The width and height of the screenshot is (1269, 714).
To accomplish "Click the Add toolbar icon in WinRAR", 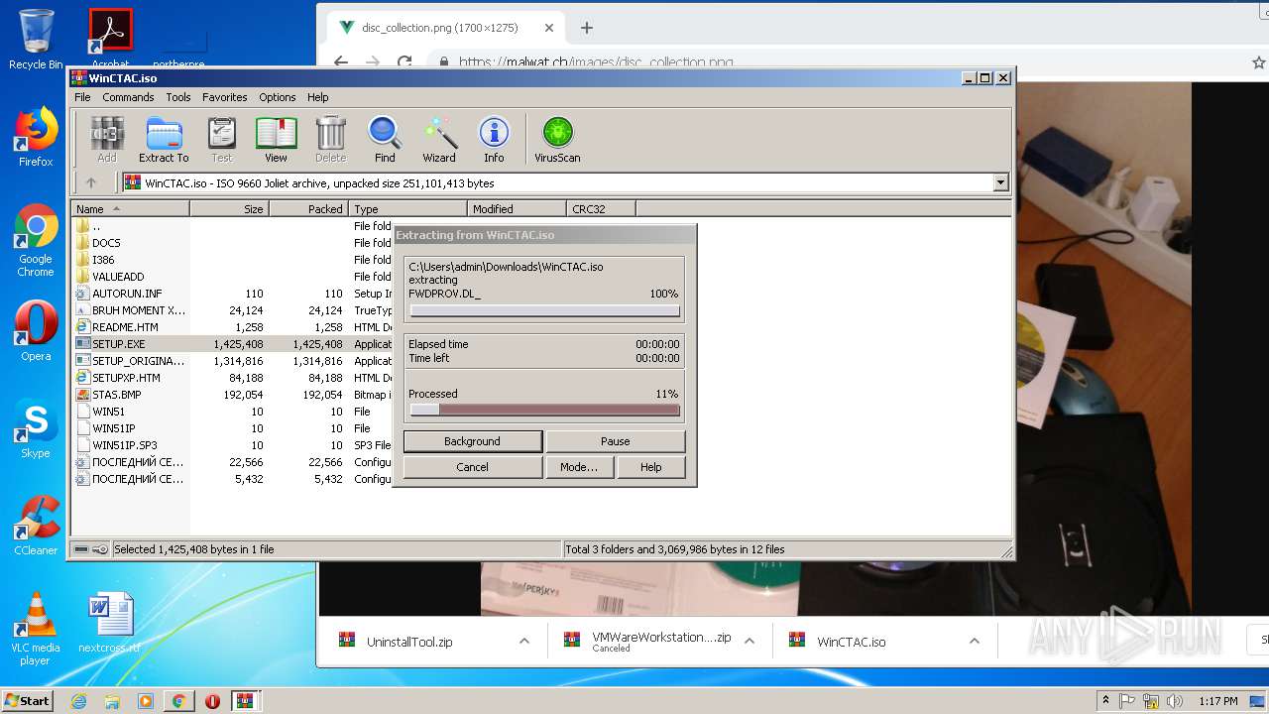I will tap(107, 139).
